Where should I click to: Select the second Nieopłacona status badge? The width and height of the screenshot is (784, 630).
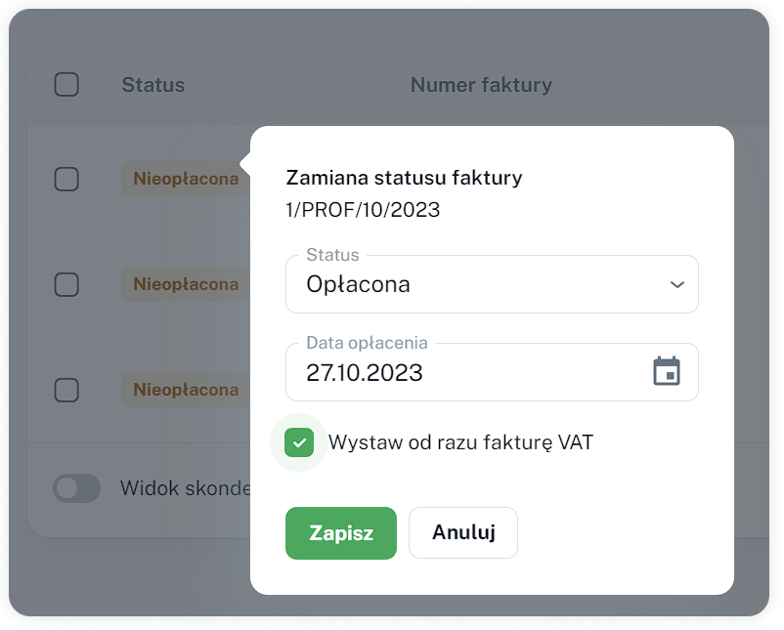point(184,284)
